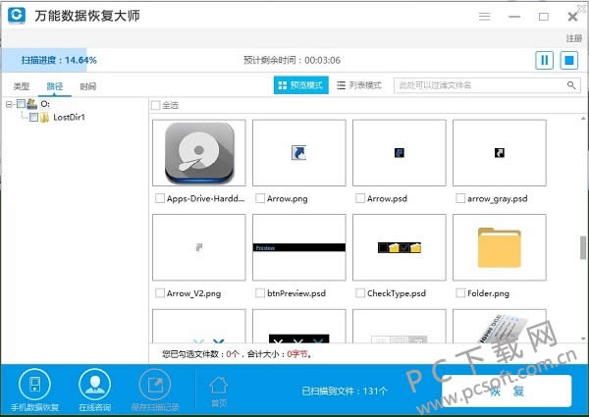589x417 pixels.
Task: Minimize the recovery window
Action: pos(514,17)
